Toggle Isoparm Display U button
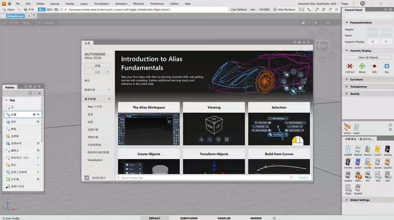 click(373, 41)
